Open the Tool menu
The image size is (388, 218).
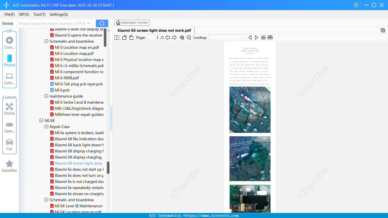click(x=39, y=14)
